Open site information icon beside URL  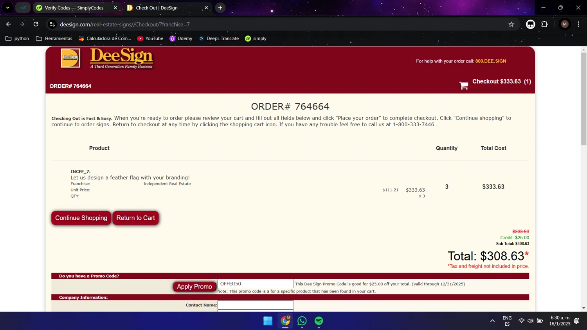(x=52, y=24)
